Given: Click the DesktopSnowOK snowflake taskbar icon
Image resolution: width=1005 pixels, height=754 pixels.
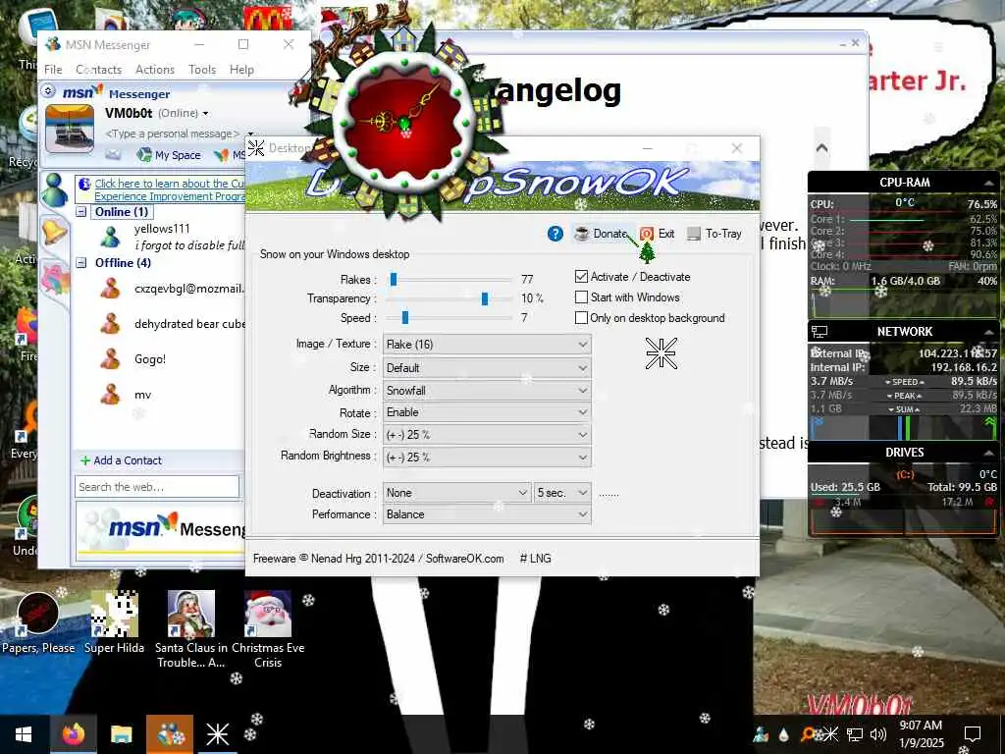Looking at the screenshot, I should pyautogui.click(x=217, y=734).
